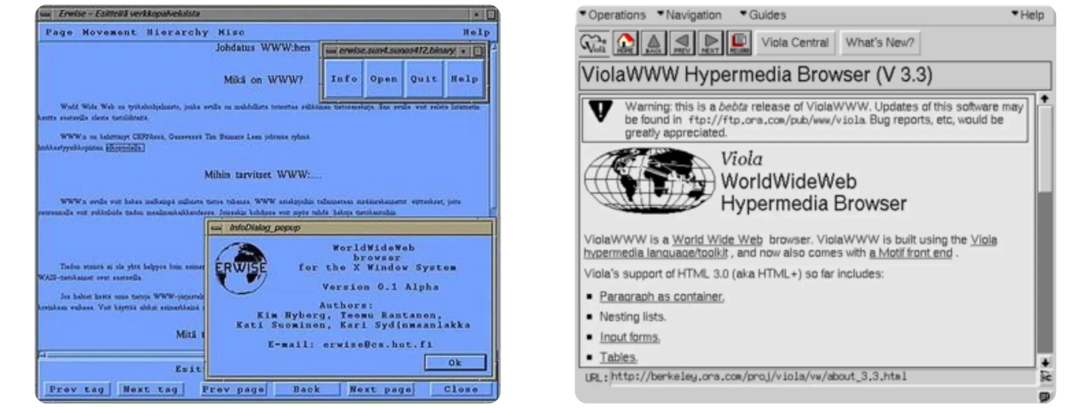This screenshot has width=1091, height=408.
Task: Click Open in the erwise.sun4 small window
Action: point(384,79)
